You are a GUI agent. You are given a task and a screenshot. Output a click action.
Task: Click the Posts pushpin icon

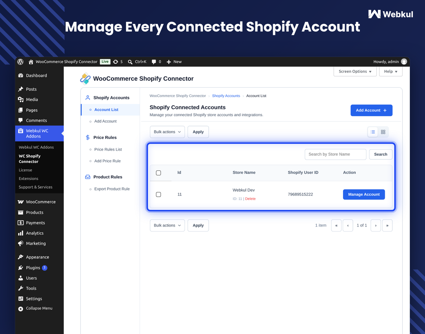(x=20, y=89)
